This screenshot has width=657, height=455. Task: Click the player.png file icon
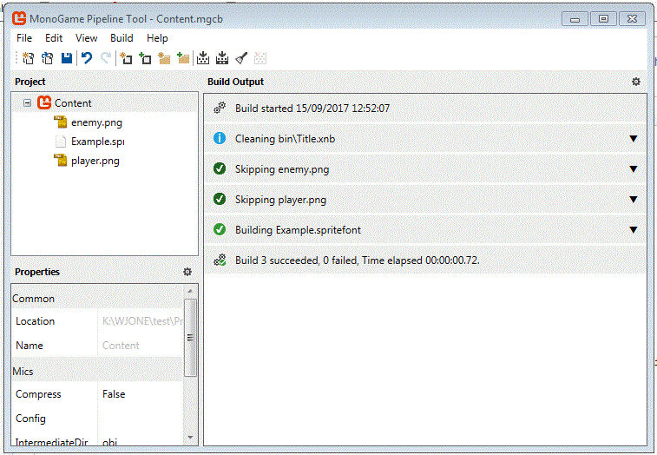pos(61,160)
